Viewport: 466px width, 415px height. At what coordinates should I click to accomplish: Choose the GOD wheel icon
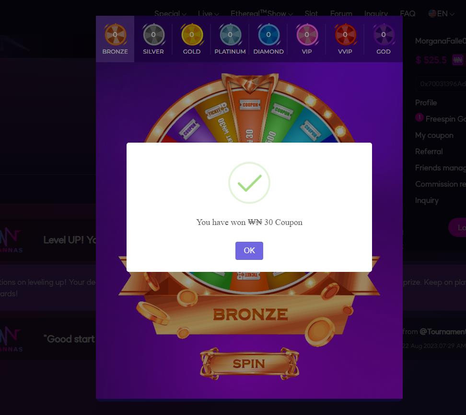pyautogui.click(x=384, y=35)
